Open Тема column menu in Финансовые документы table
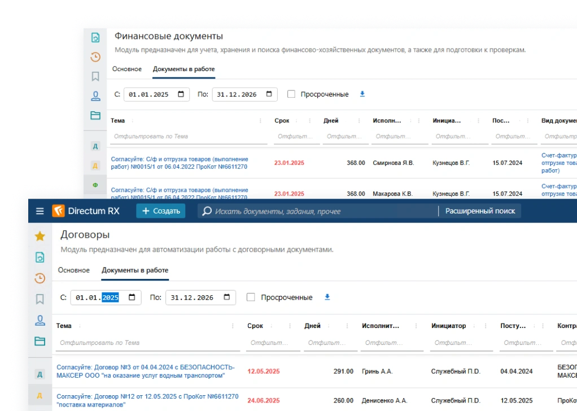The image size is (577, 411). pyautogui.click(x=260, y=121)
